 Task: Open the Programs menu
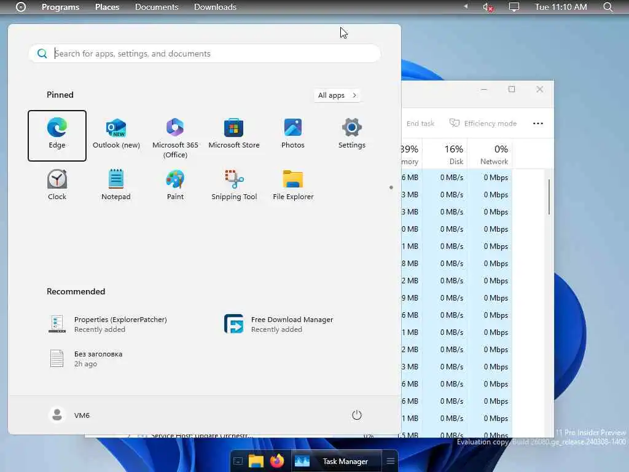tap(60, 7)
